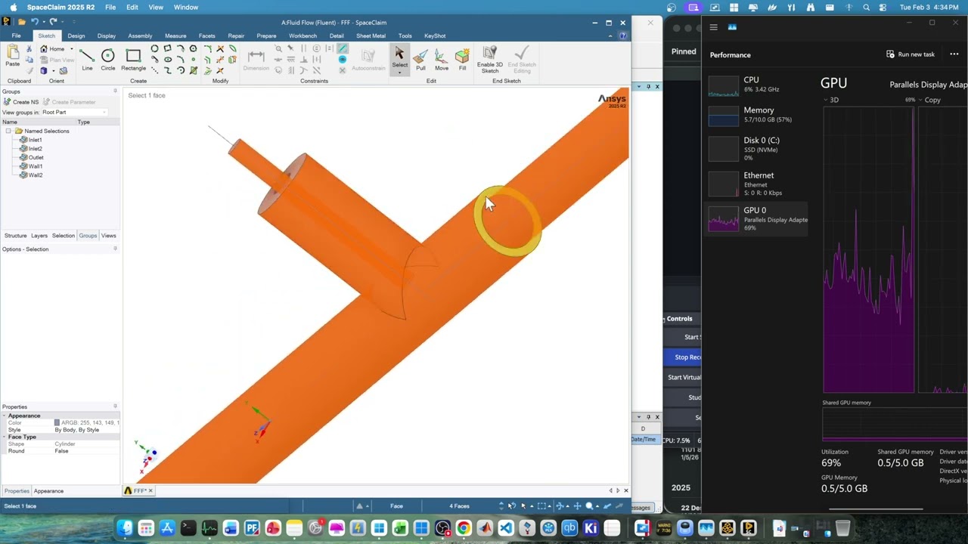Open Finder from the Dock

tap(125, 528)
